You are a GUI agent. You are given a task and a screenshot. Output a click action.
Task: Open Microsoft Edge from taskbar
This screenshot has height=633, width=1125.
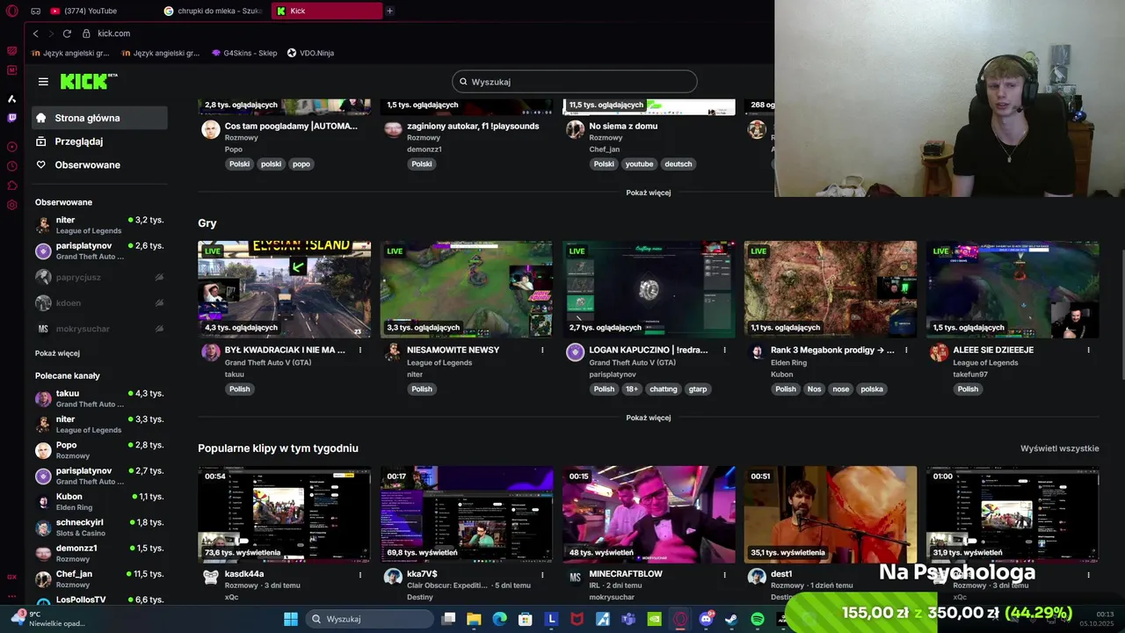[499, 619]
